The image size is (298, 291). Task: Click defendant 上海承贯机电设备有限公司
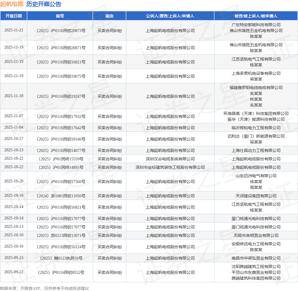256,73
